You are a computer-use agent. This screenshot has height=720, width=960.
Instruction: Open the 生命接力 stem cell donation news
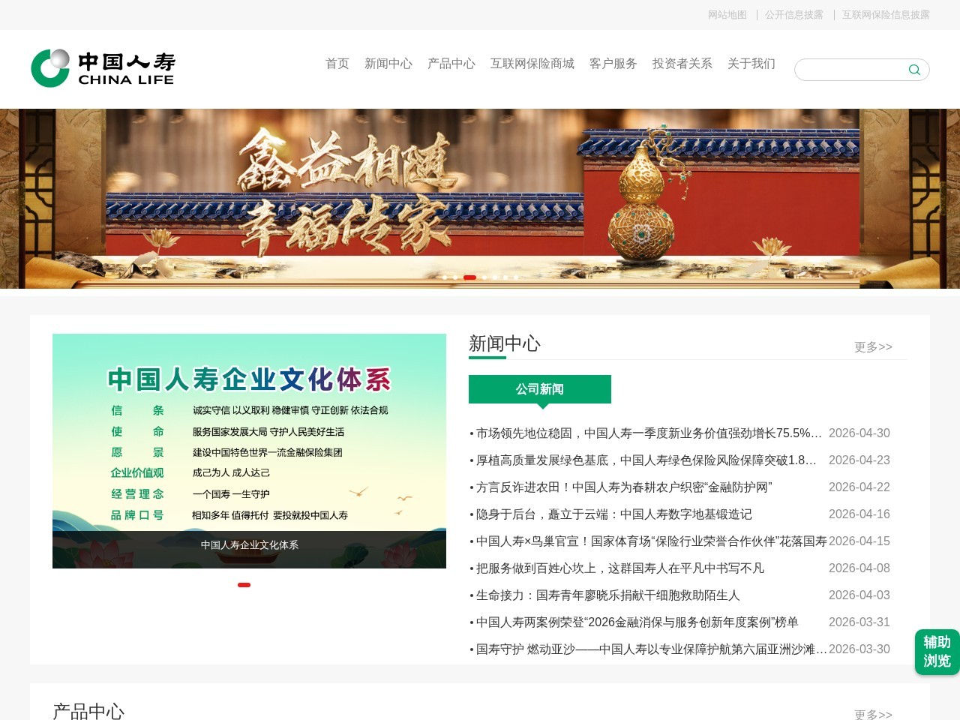point(608,595)
